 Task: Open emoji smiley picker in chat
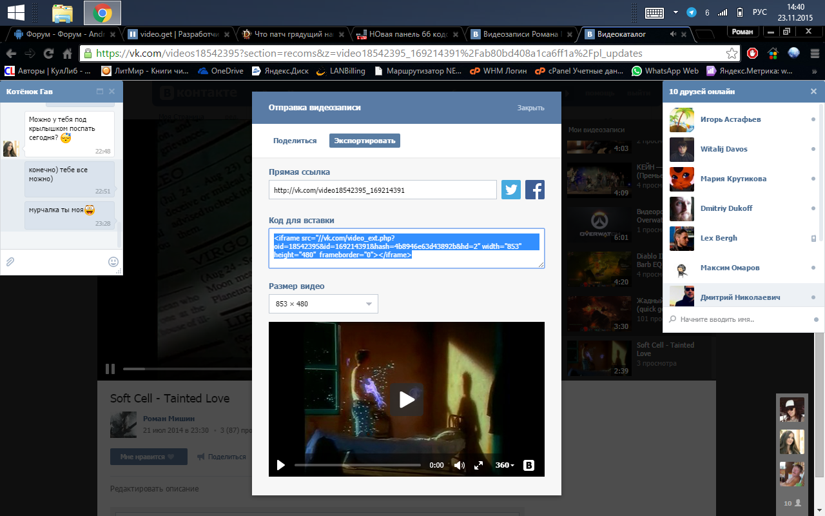[x=113, y=261]
